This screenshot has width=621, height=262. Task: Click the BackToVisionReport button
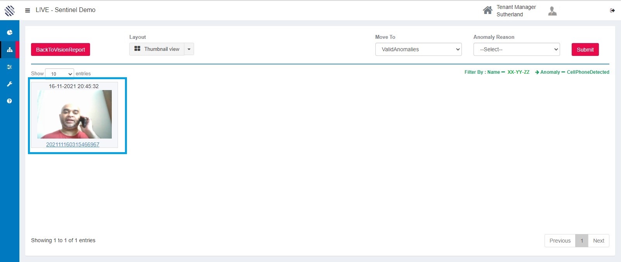(61, 50)
